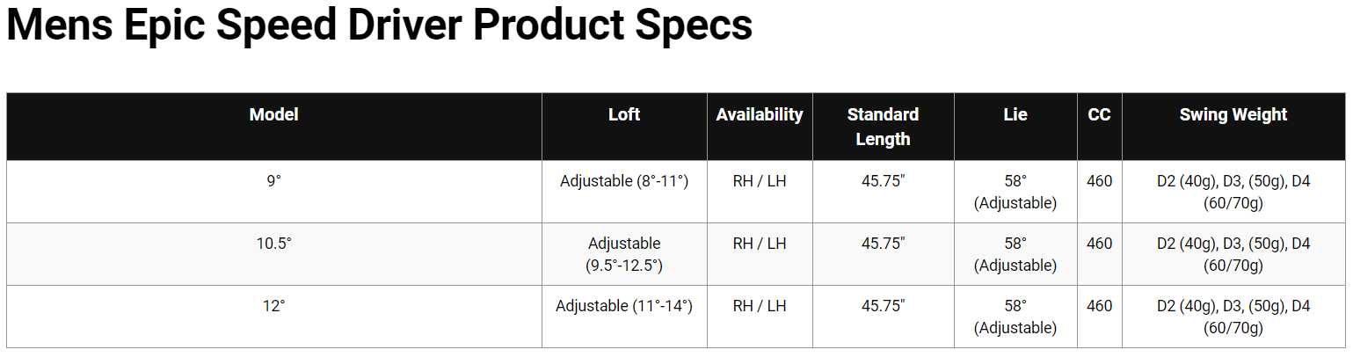Click the "Mens Epic Speed Driver Product Specs" heading
The width and height of the screenshot is (1353, 357).
point(379,26)
